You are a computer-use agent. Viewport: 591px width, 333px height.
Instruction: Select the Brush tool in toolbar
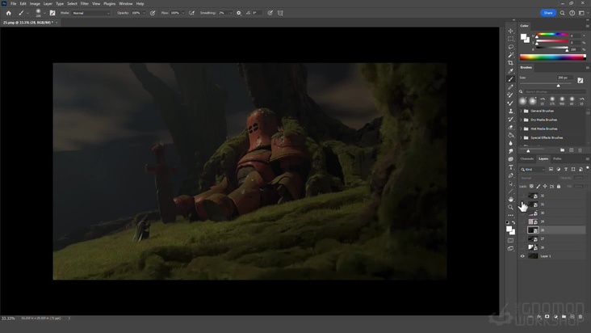(511, 79)
